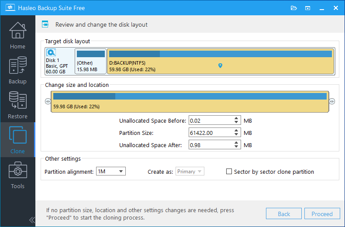Increase Unallocated Space After value
This screenshot has width=345, height=227.
[x=236, y=143]
